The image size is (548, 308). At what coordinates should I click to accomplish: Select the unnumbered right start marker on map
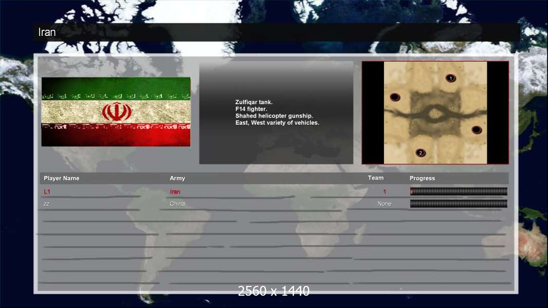(477, 130)
